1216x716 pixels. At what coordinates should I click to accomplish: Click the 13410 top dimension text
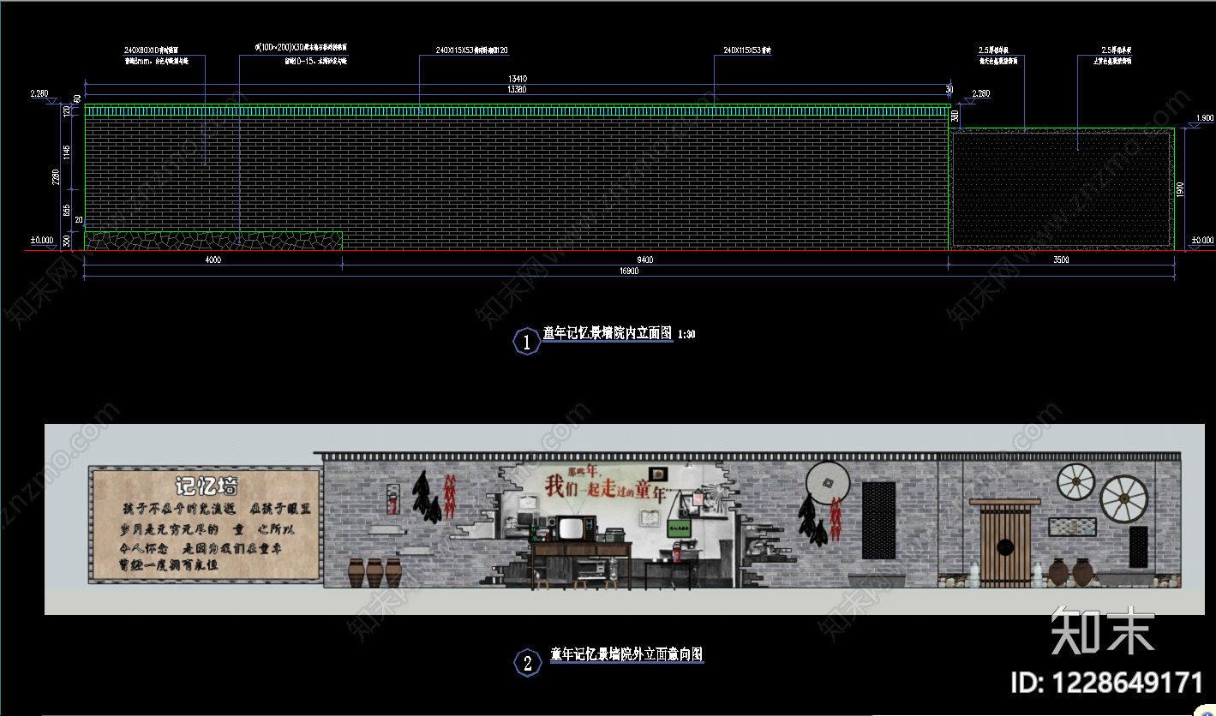[518, 81]
